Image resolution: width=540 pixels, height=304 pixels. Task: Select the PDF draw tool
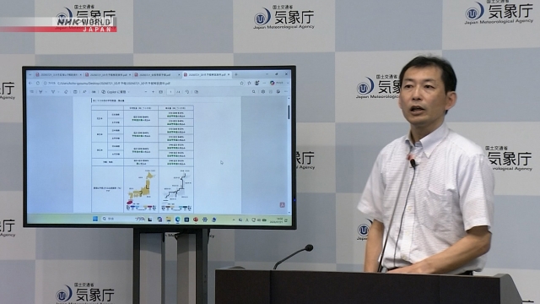pos(53,92)
